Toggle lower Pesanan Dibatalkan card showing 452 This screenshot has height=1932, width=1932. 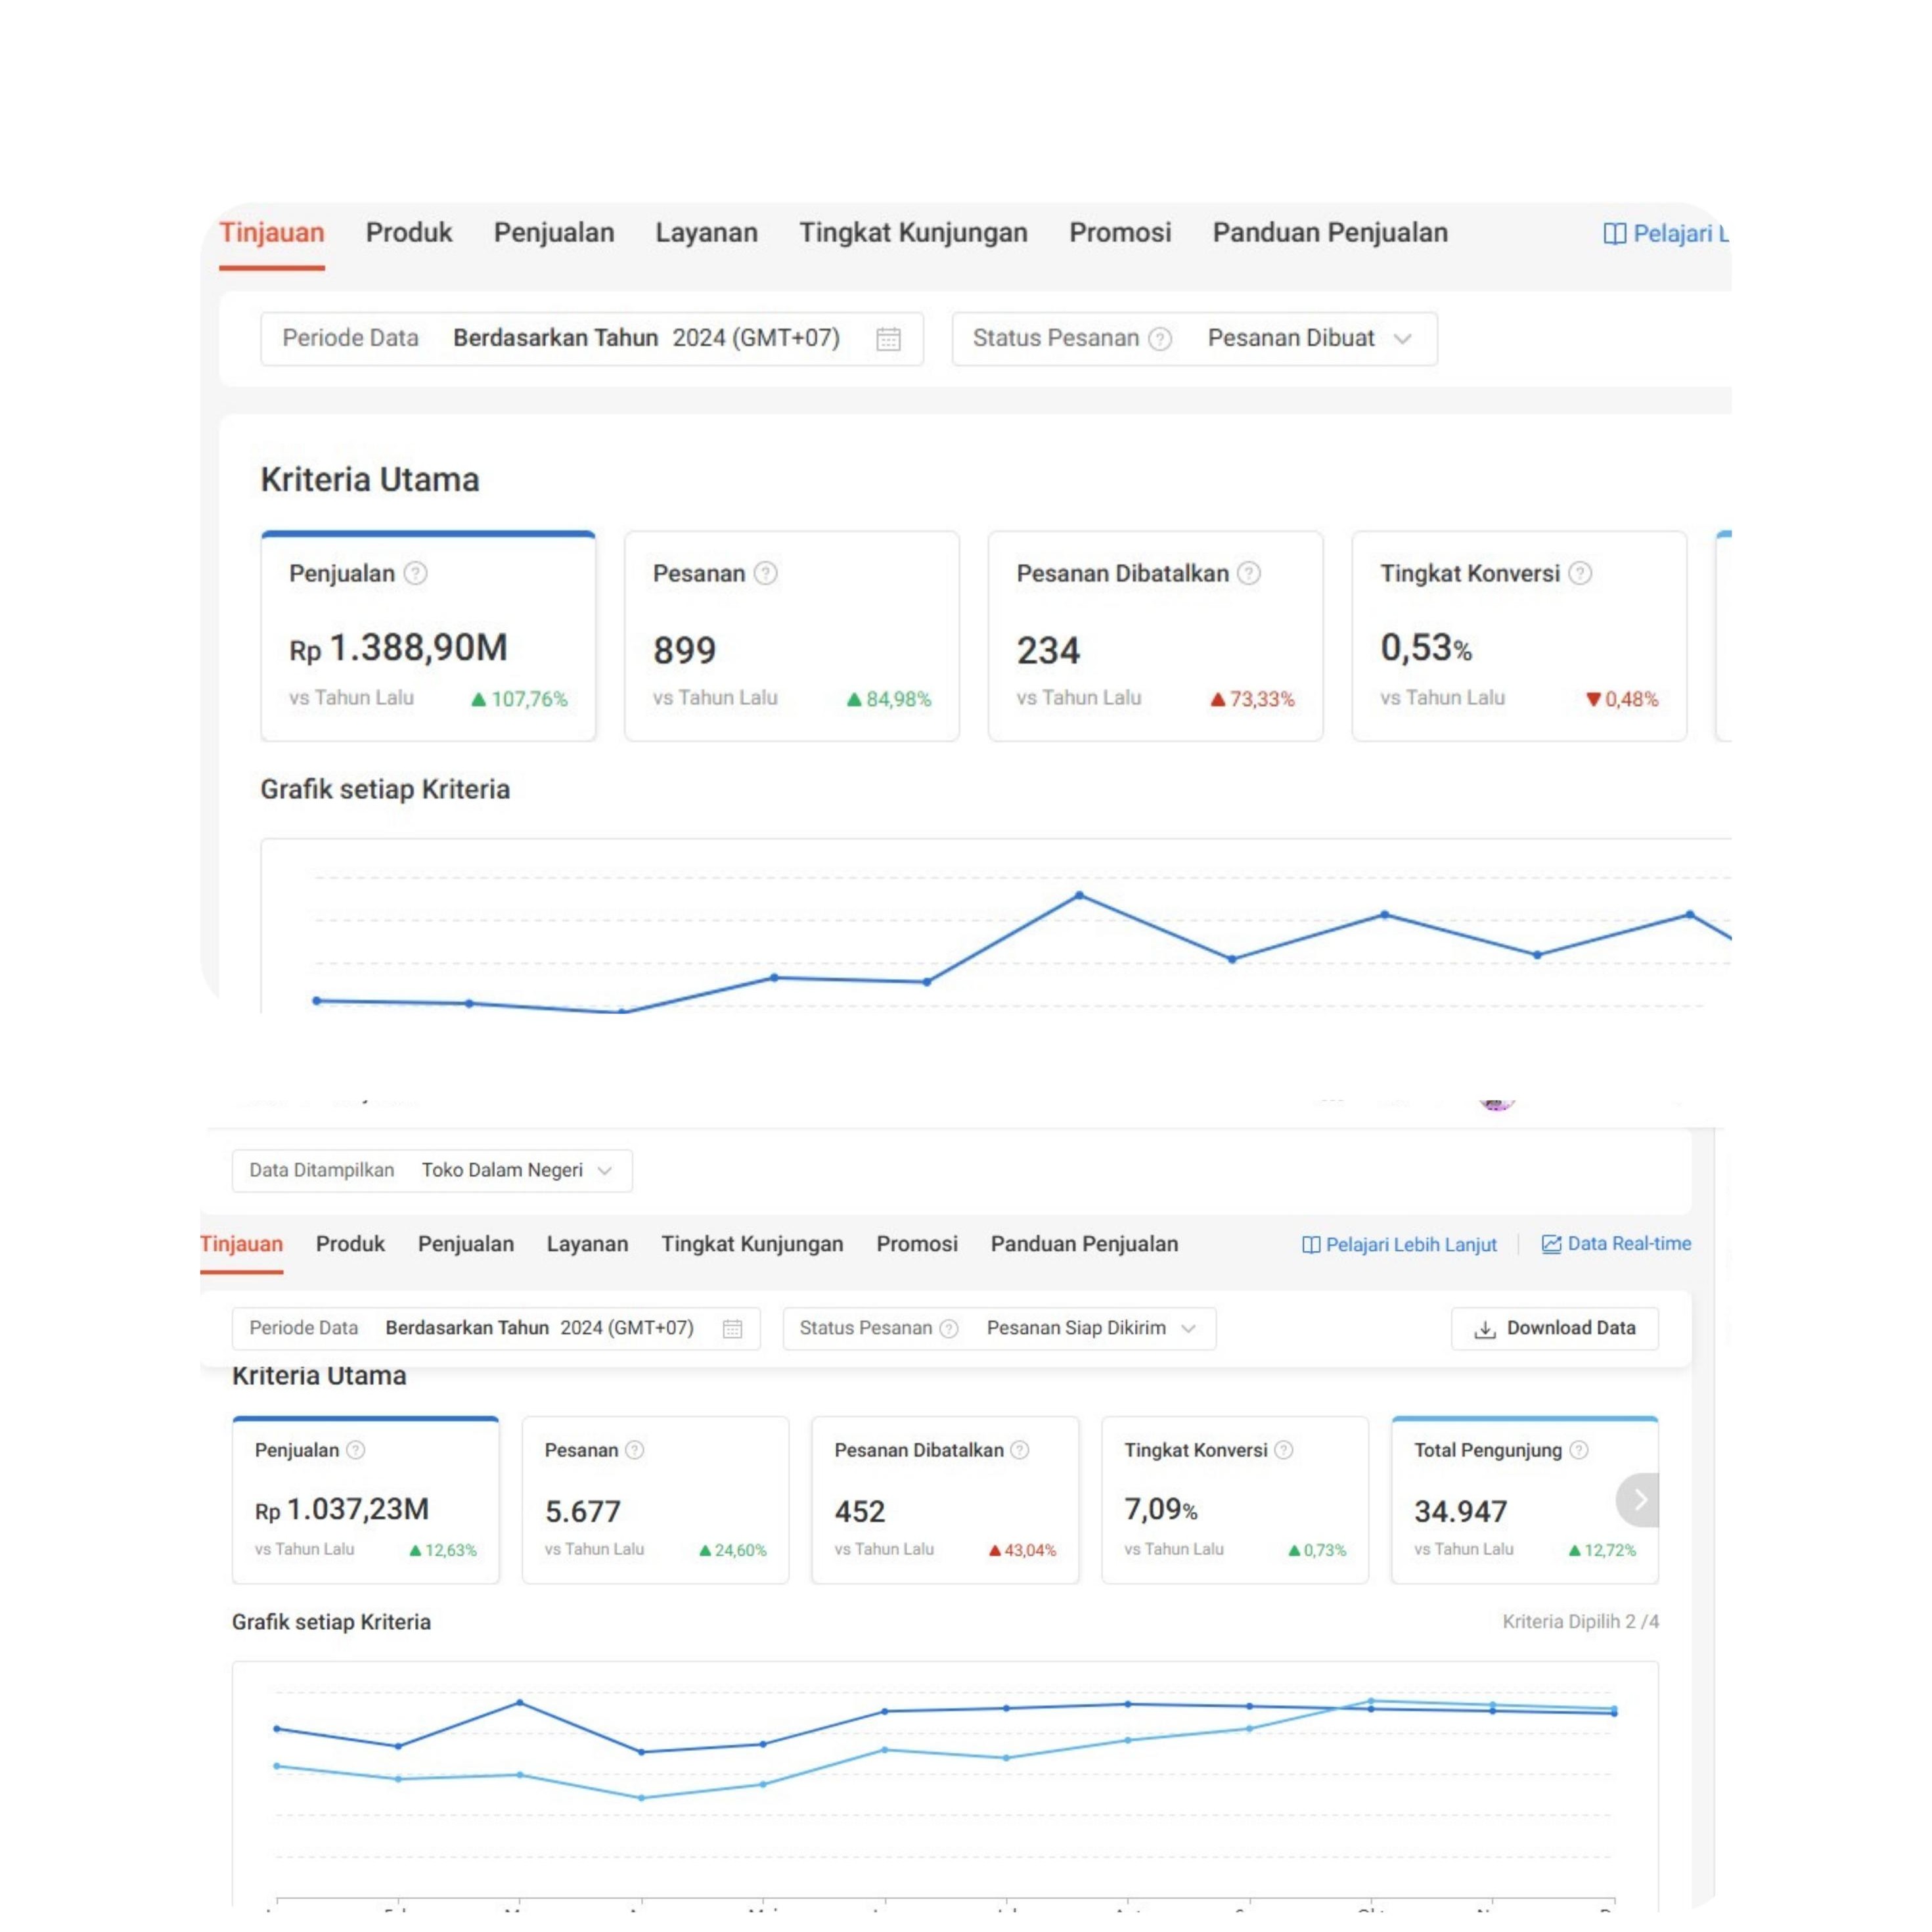pos(944,1499)
